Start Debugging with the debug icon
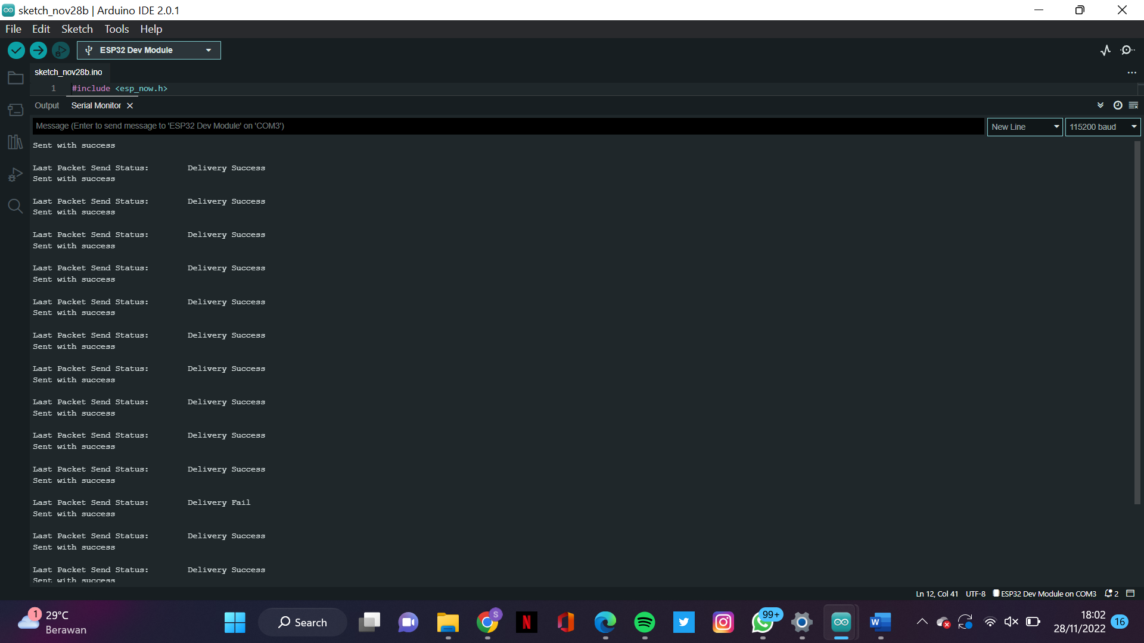This screenshot has width=1144, height=643. (60, 51)
